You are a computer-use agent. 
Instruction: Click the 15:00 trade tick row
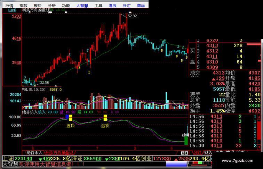223,145
